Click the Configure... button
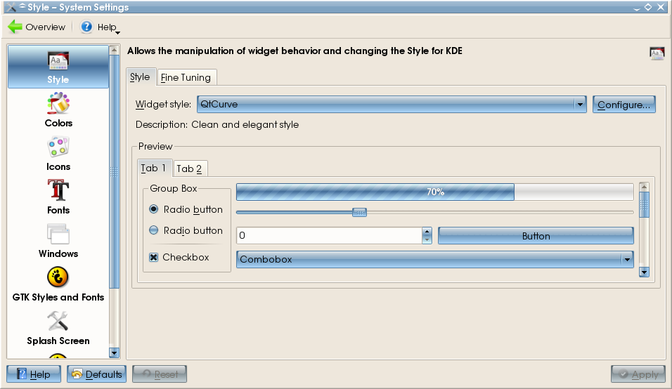The width and height of the screenshot is (672, 389). coord(624,105)
